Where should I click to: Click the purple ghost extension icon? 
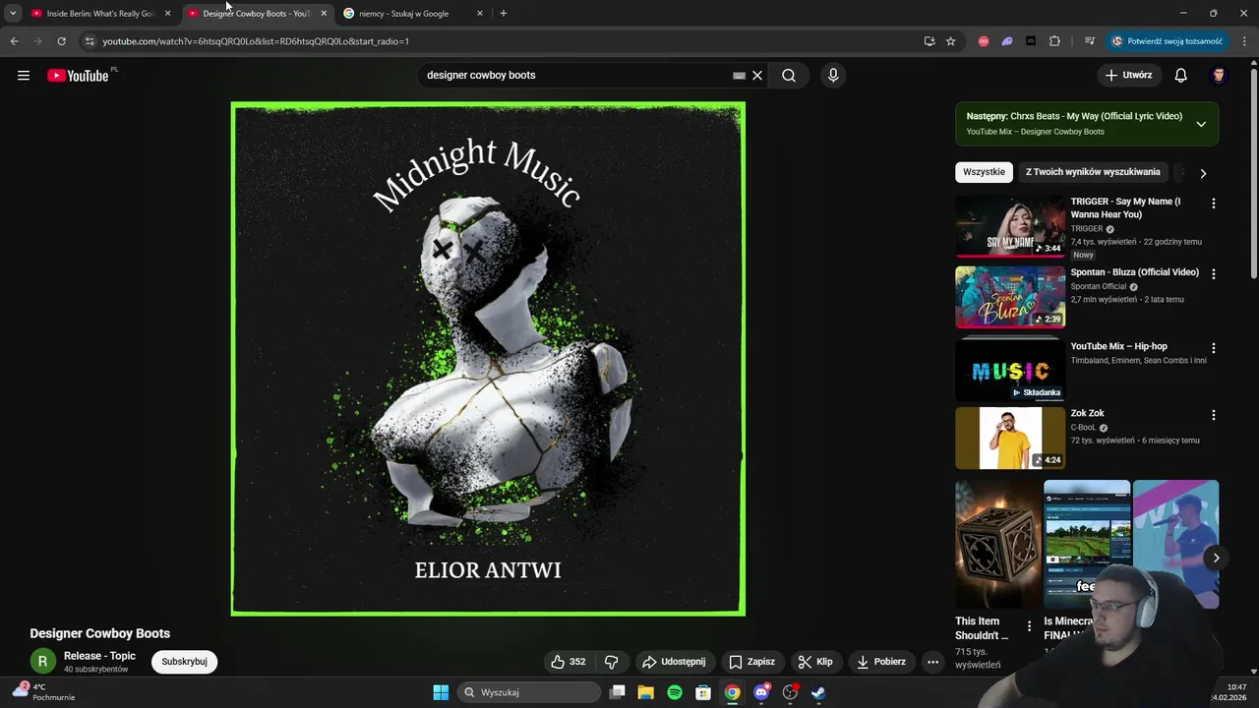click(1007, 41)
